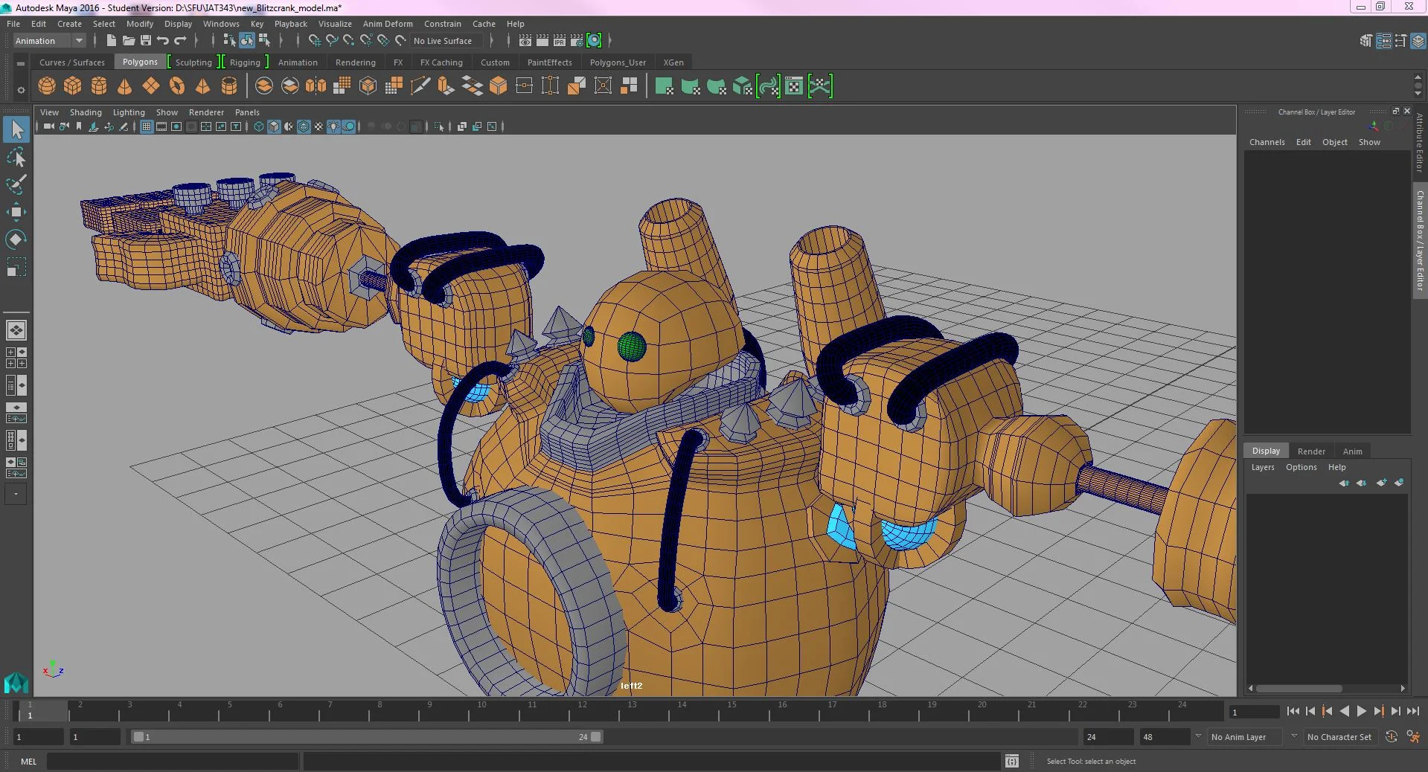The height and width of the screenshot is (772, 1428).
Task: Click go to end of playback range
Action: pos(1413,712)
